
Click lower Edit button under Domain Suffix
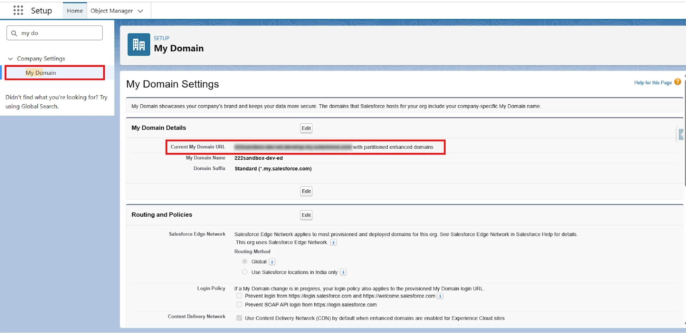click(306, 191)
